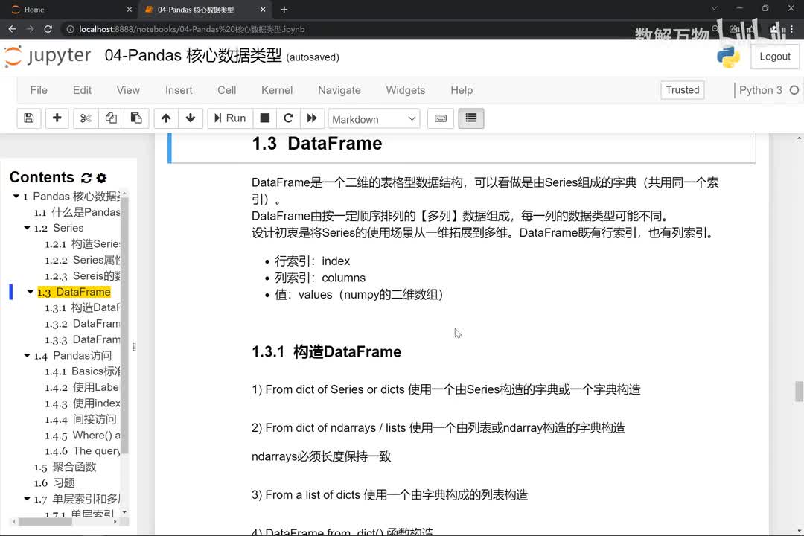Jump to 1.4.4 间接访问 in Contents
Viewport: 804px width, 536px height.
click(x=80, y=419)
